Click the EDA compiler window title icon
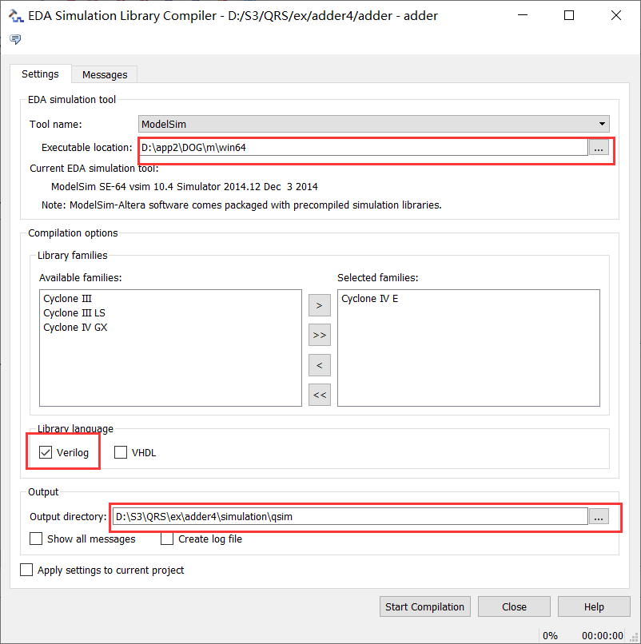The width and height of the screenshot is (641, 644). [16, 16]
